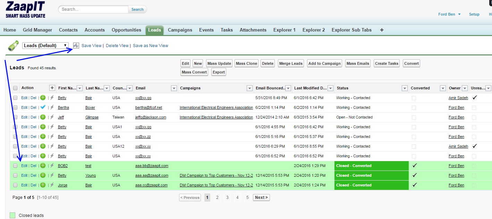The height and width of the screenshot is (219, 492).
Task: Open the Campaigns tab
Action: 180,30
